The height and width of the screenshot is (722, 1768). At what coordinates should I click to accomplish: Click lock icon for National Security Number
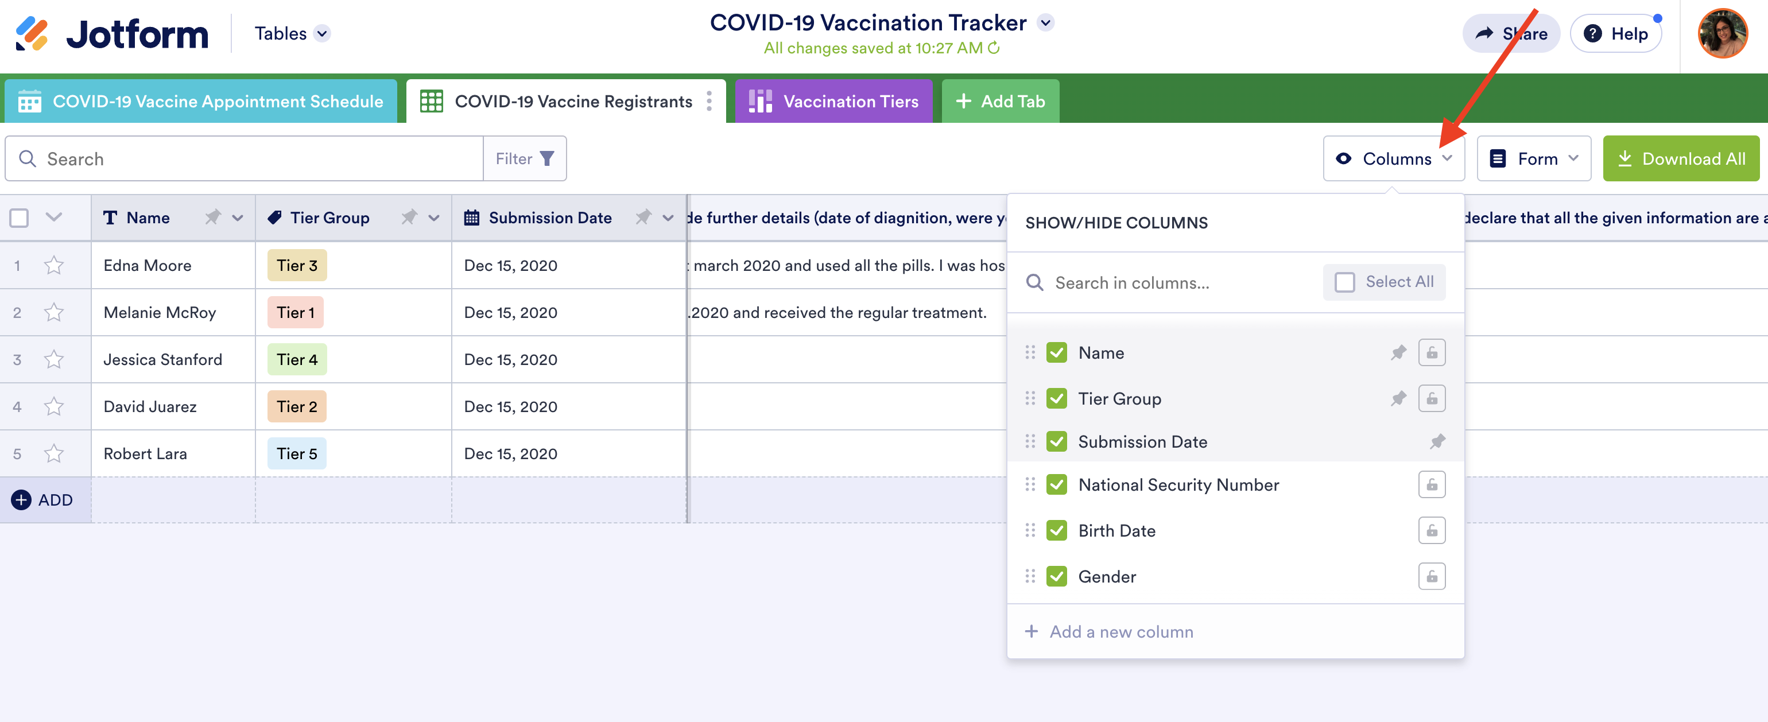(1431, 485)
